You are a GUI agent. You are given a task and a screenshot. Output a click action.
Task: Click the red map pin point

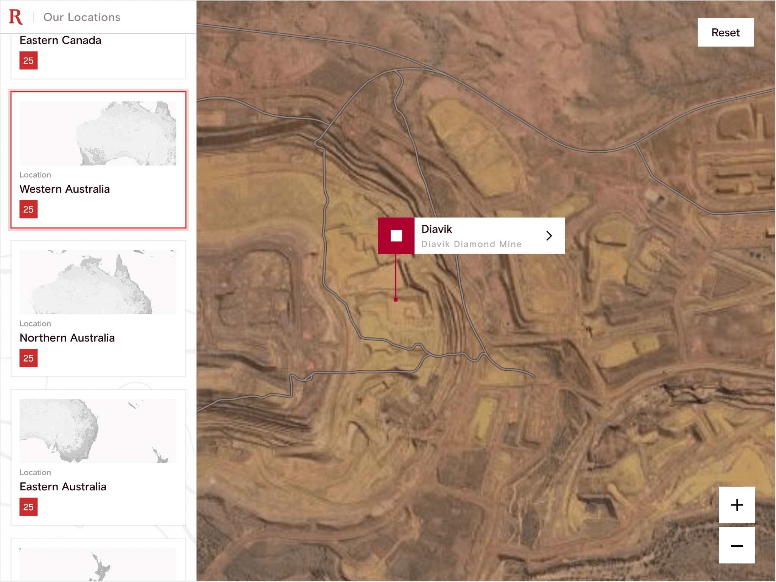396,300
